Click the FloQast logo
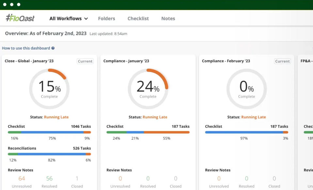 20,18
